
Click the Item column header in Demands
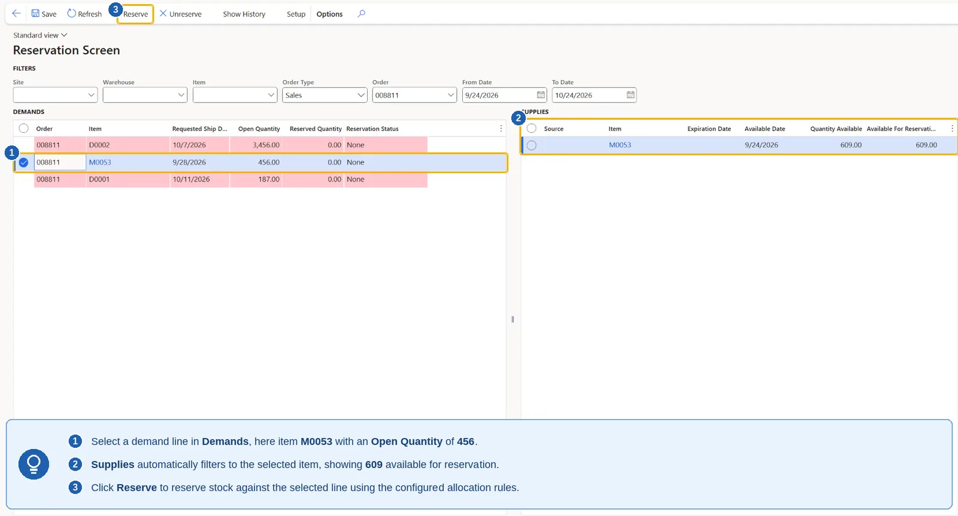coord(95,129)
